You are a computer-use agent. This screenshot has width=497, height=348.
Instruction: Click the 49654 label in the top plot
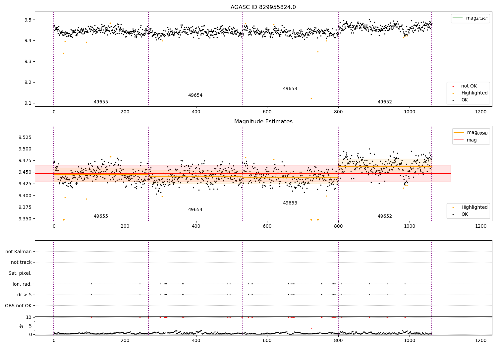coord(195,95)
